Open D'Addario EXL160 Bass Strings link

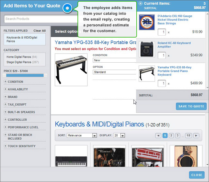click(175, 20)
